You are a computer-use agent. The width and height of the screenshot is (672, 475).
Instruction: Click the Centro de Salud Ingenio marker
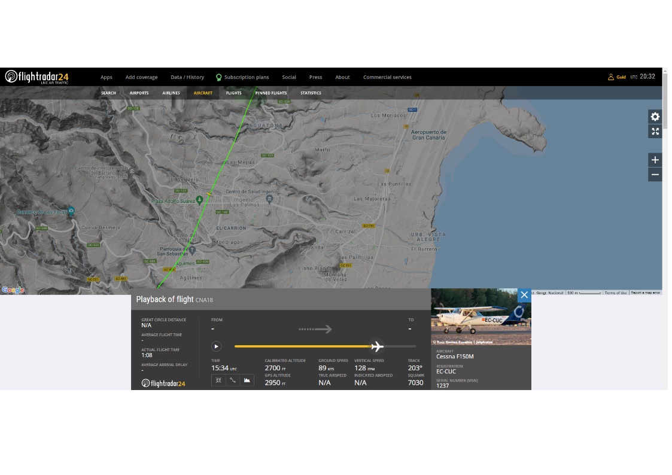[x=269, y=199]
